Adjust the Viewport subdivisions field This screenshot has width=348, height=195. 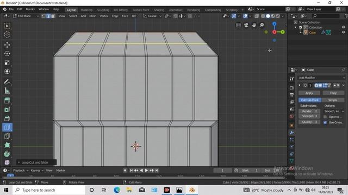(x=309, y=116)
